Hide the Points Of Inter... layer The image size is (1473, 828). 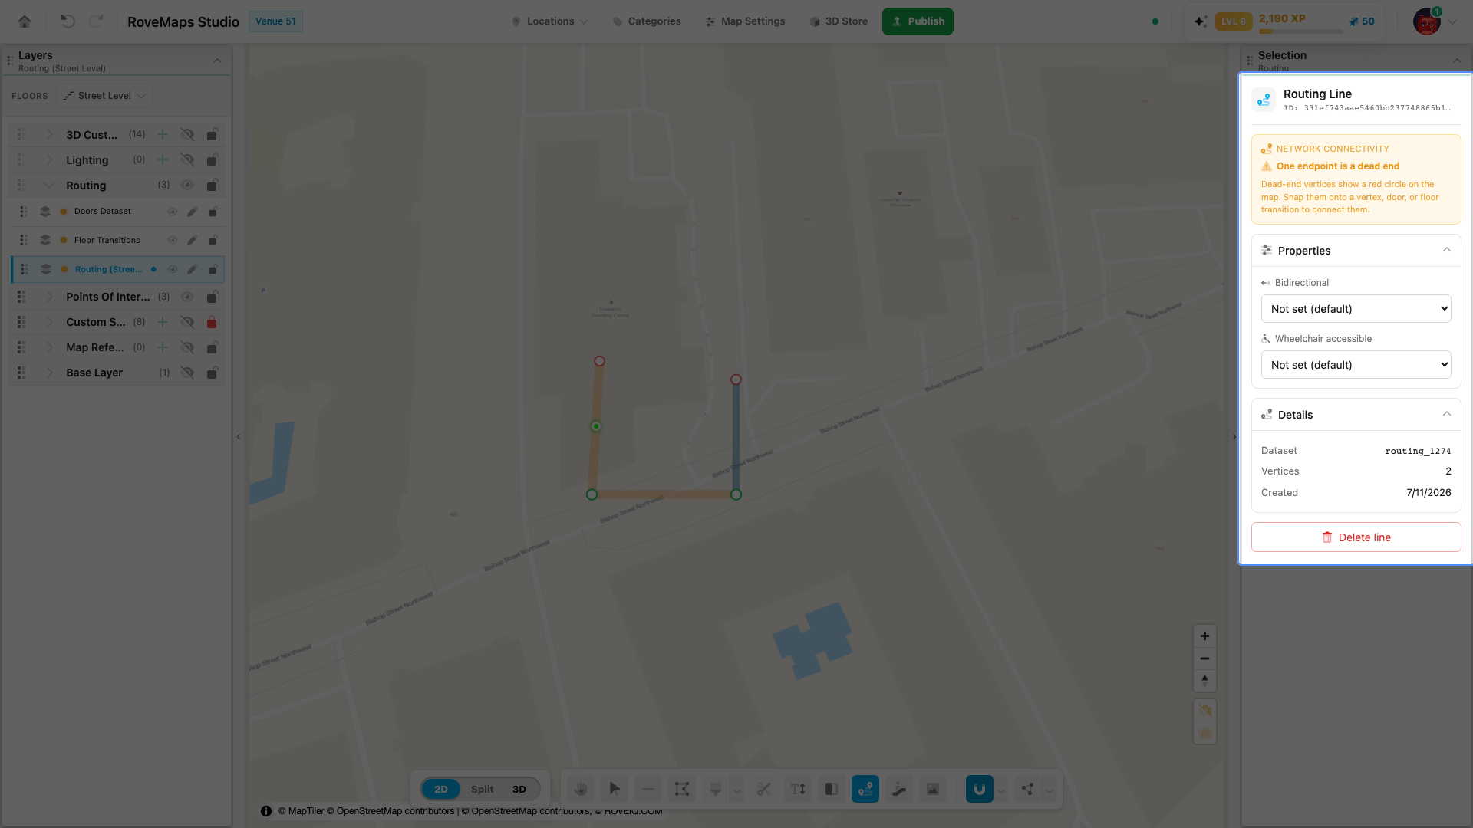186,297
